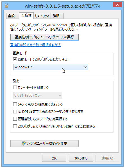Check 640 x 480 の解像度で実行する
This screenshot has height=168, width=125.
[15, 104]
